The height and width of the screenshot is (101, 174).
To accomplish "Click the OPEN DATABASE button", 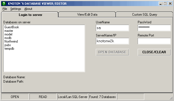I will tap(112, 52).
